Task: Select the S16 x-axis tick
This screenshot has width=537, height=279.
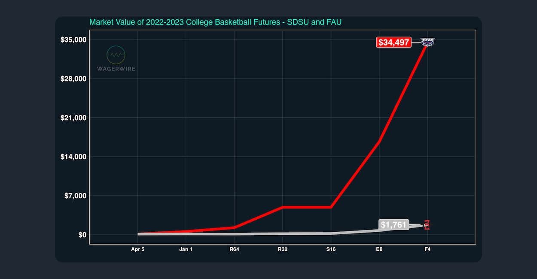Action: (331, 249)
